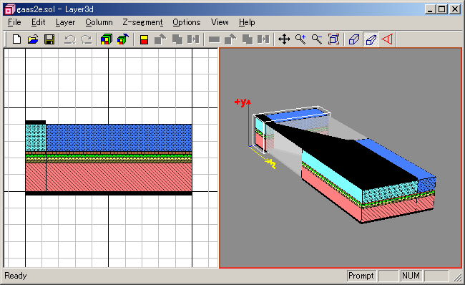Click the zoom out magnifier icon

317,39
